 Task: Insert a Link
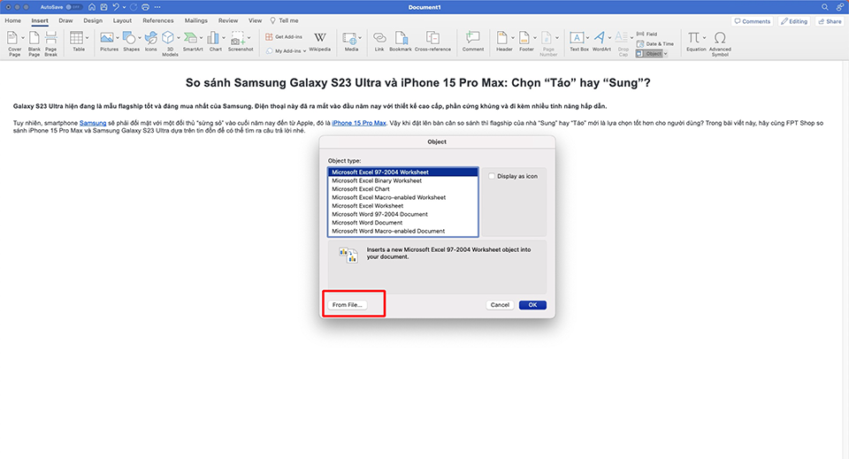point(379,42)
